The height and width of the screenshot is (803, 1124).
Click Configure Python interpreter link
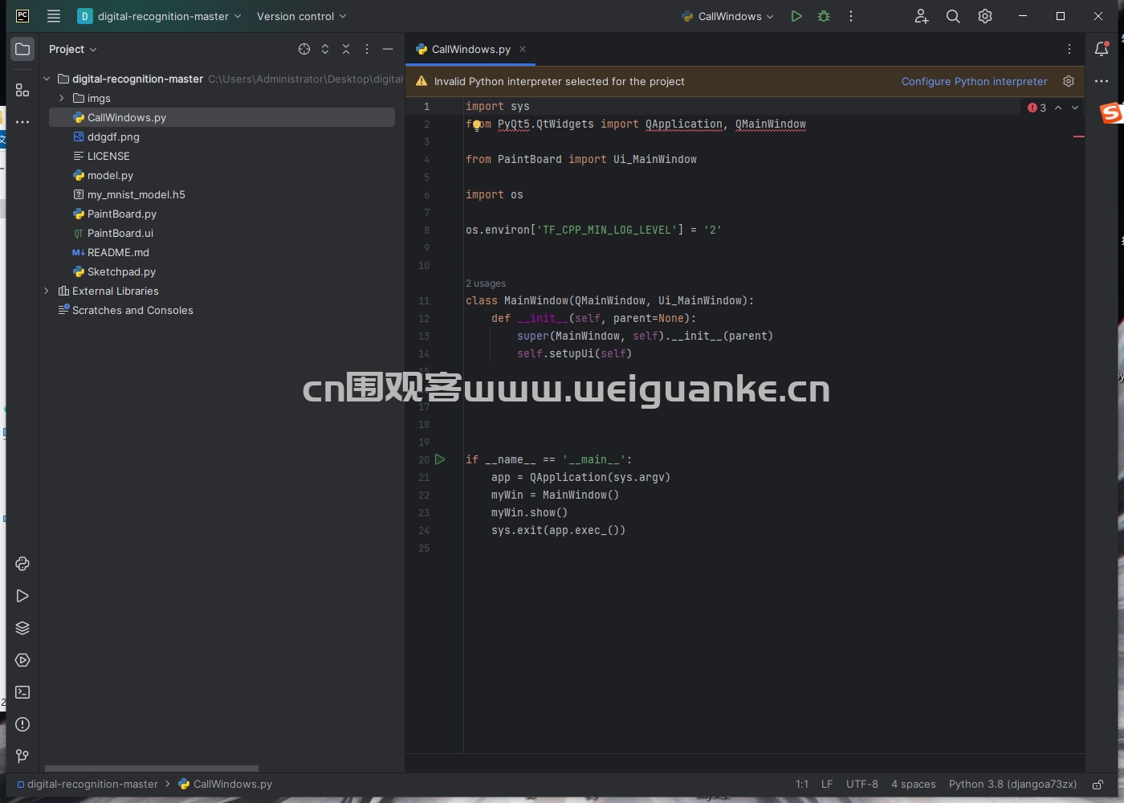point(974,81)
